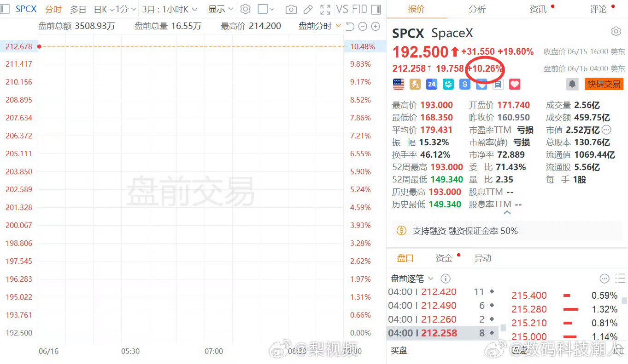This screenshot has height=364, width=628.
Task: Switch to 多日 chart view
Action: click(78, 9)
